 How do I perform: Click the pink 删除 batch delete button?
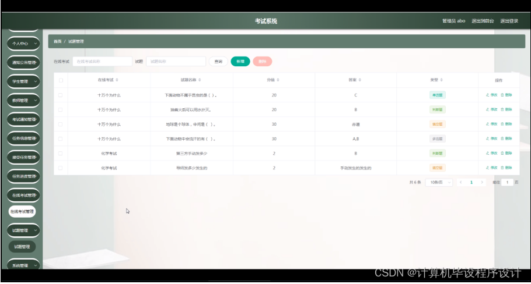coord(263,62)
